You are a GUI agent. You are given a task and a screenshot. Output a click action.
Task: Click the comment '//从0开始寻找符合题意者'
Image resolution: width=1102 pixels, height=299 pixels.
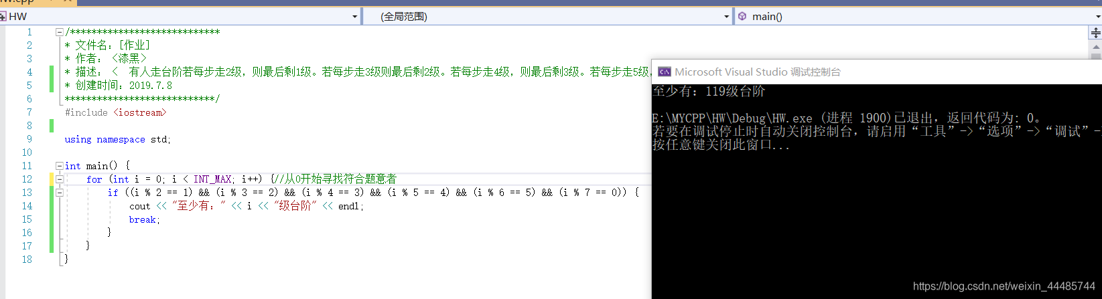[335, 179]
